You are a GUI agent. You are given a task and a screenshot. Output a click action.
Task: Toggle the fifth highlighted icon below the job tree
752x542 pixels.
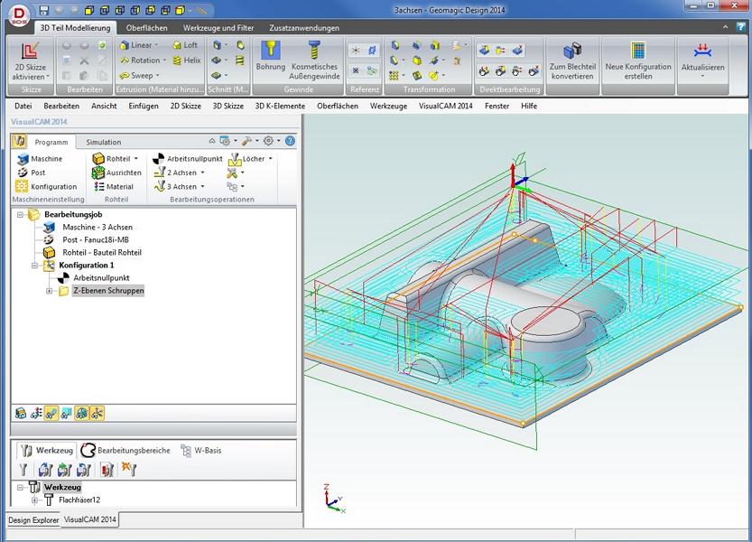(x=81, y=414)
